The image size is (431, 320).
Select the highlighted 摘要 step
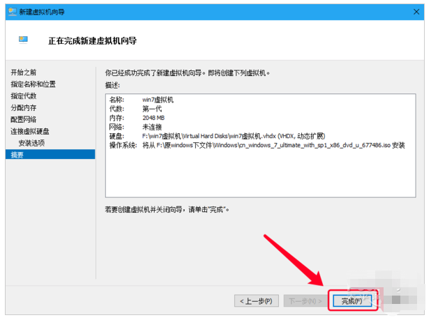(50, 154)
